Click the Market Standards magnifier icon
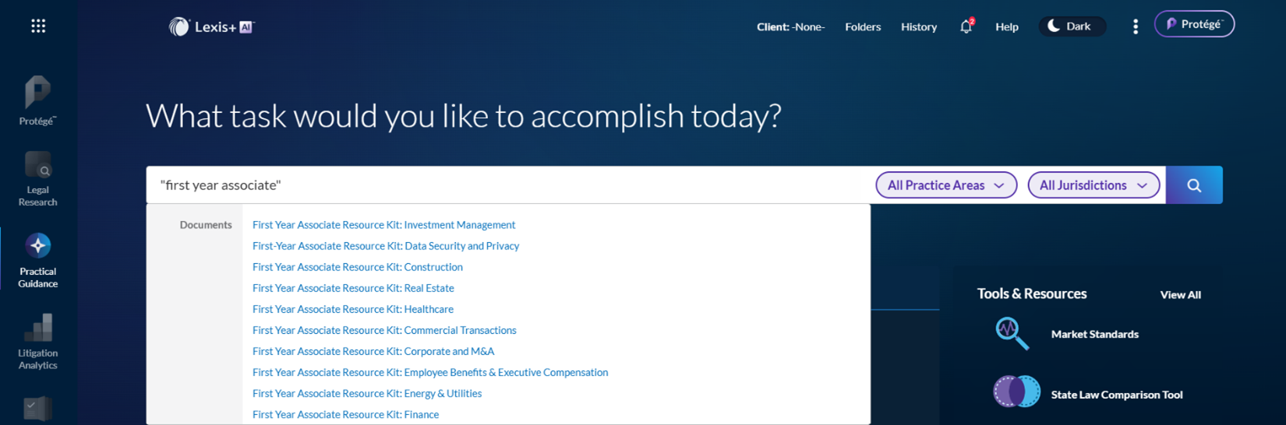1286x425 pixels. tap(1012, 334)
